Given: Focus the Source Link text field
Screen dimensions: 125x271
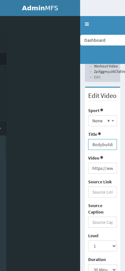Looking at the screenshot, I should click(103, 192).
